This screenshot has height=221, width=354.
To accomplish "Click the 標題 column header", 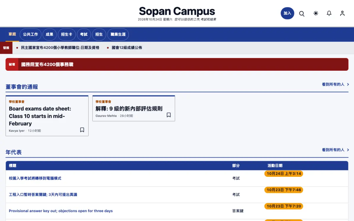I will pos(12,166).
